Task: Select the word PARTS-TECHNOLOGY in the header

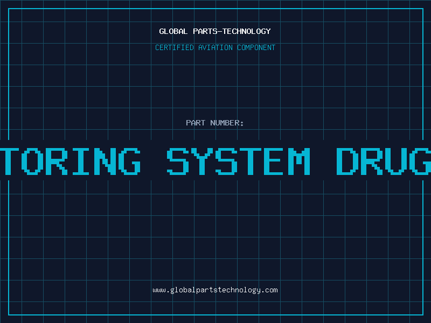Action: [232, 31]
